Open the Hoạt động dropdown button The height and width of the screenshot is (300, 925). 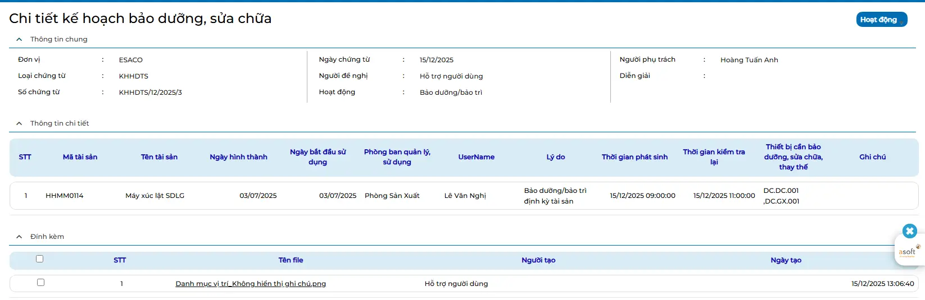point(881,20)
